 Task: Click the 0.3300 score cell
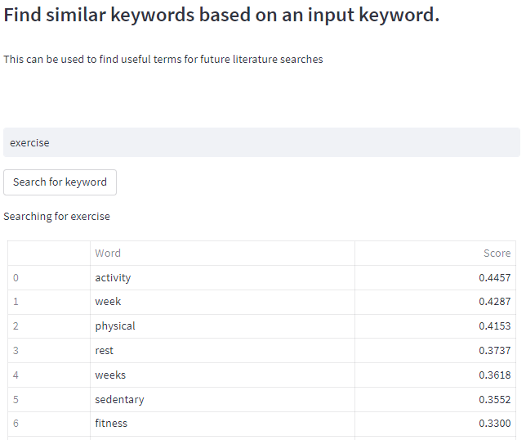click(435, 424)
